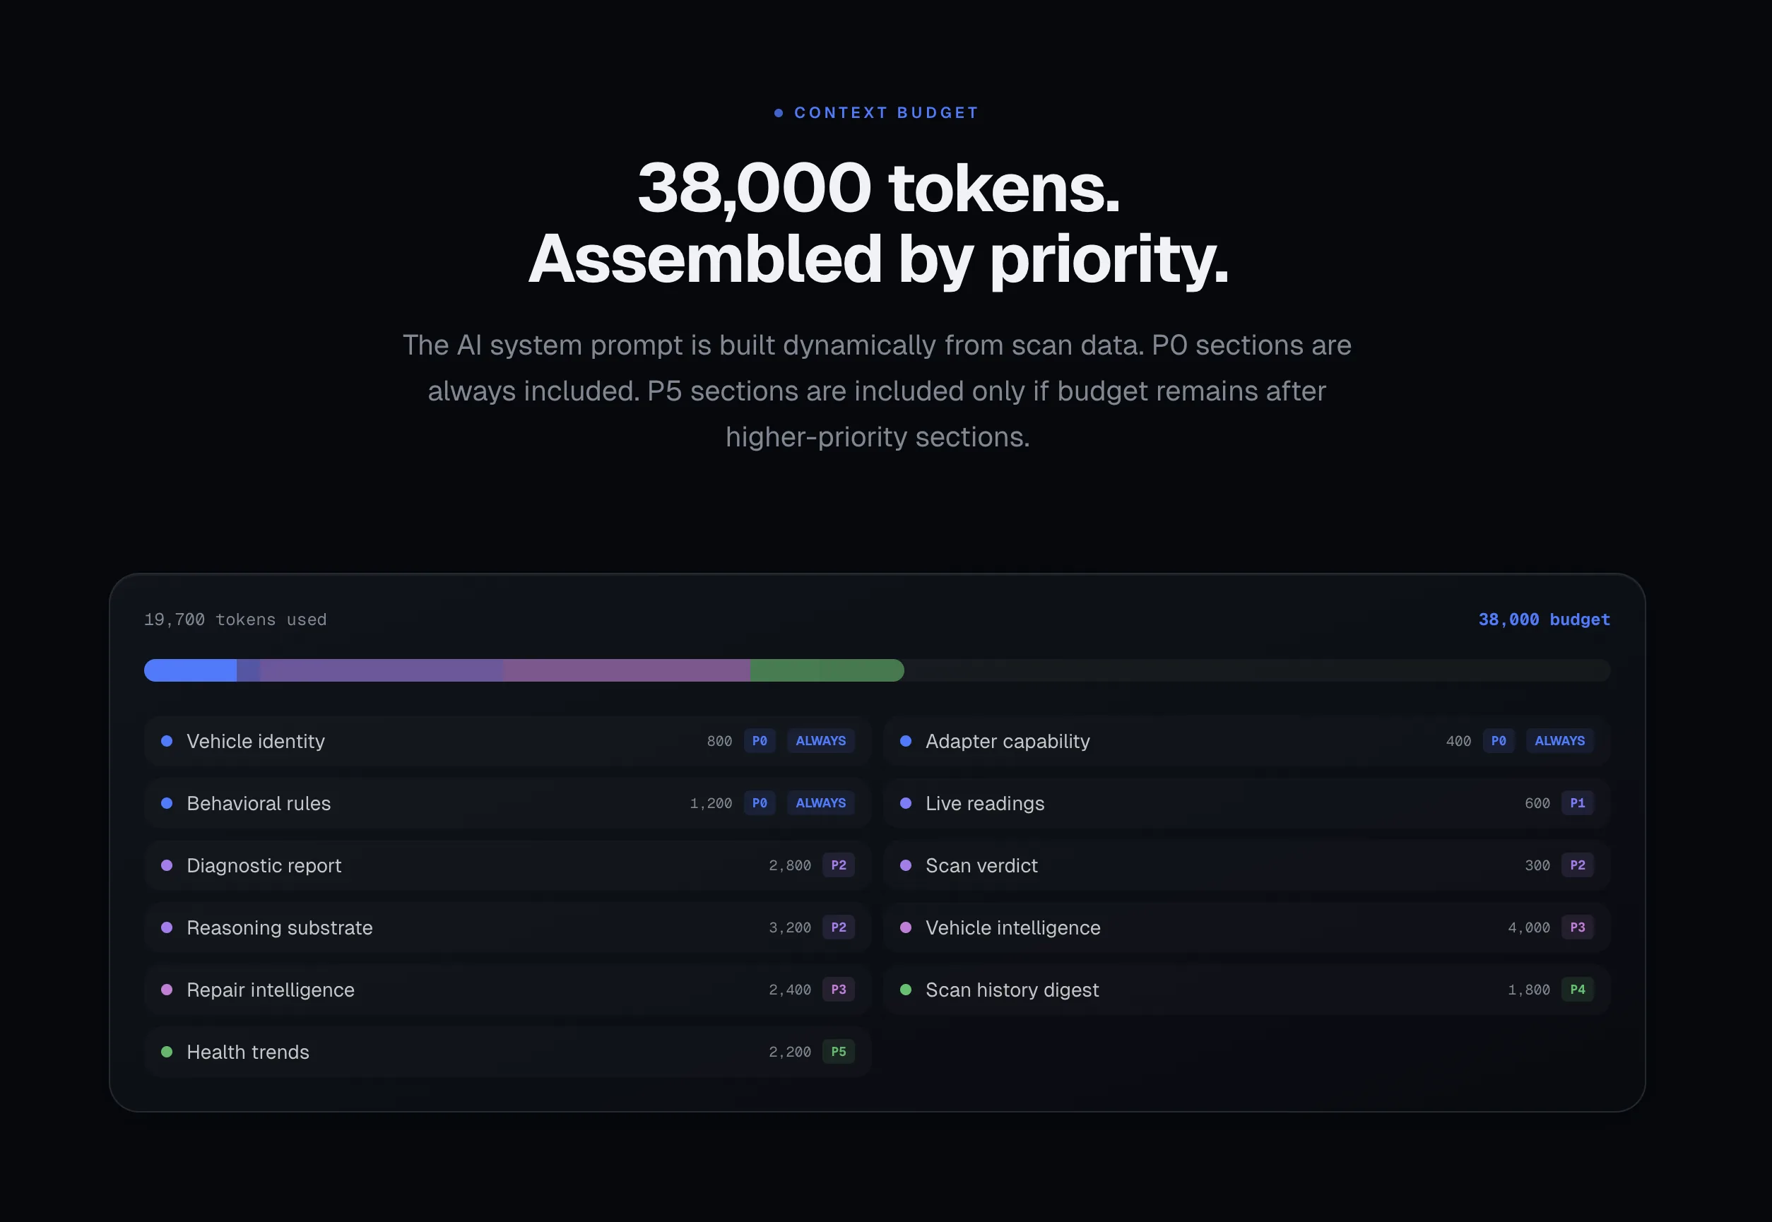Disable ALWAYS for Behavioral rules

pyautogui.click(x=820, y=802)
